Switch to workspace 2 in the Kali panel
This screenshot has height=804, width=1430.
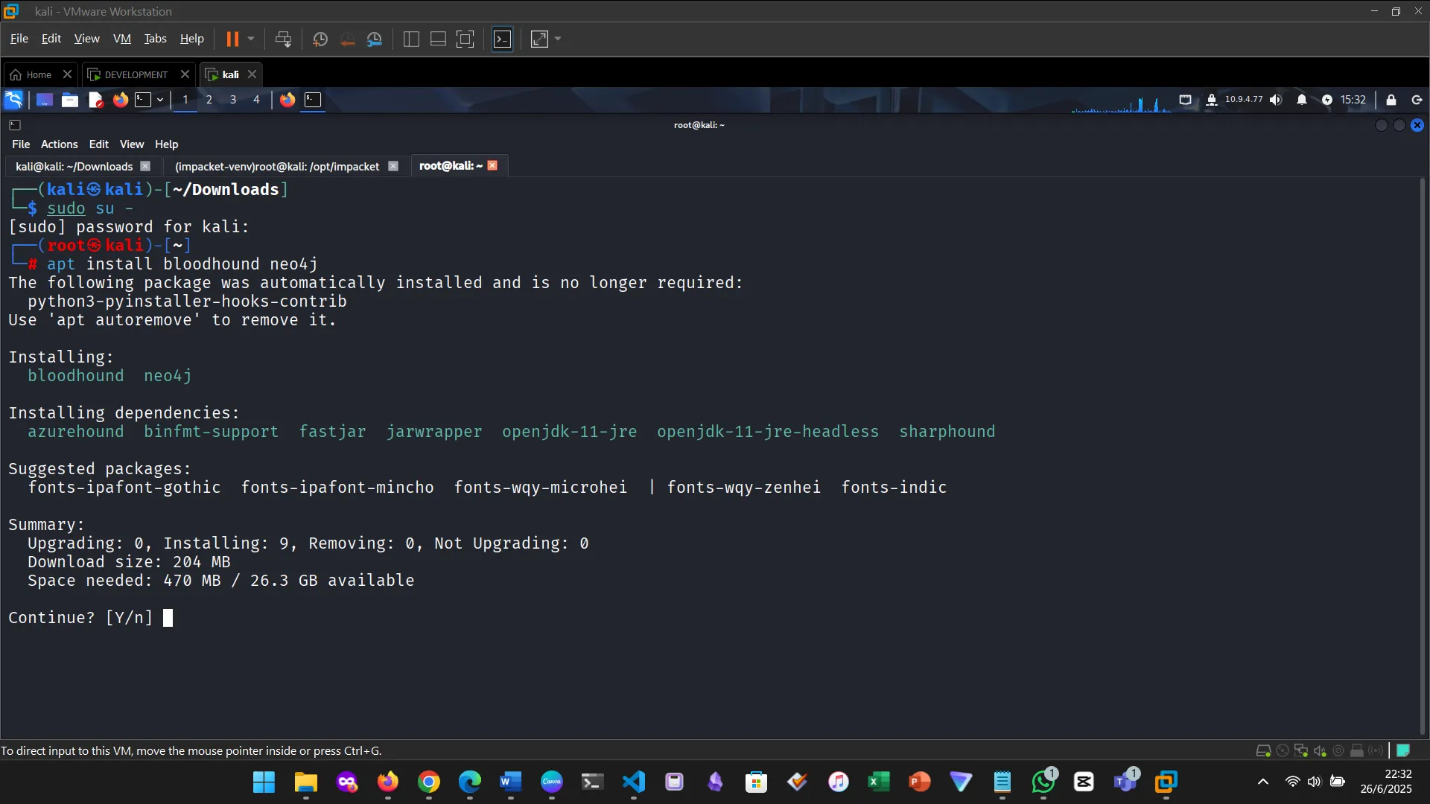click(209, 100)
